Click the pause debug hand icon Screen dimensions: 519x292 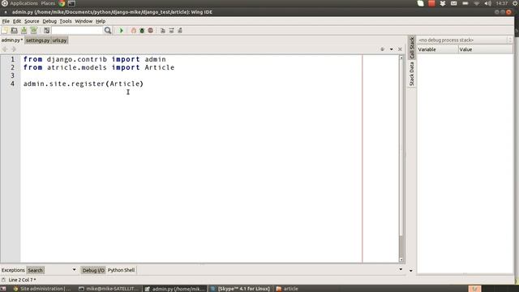[x=133, y=31]
